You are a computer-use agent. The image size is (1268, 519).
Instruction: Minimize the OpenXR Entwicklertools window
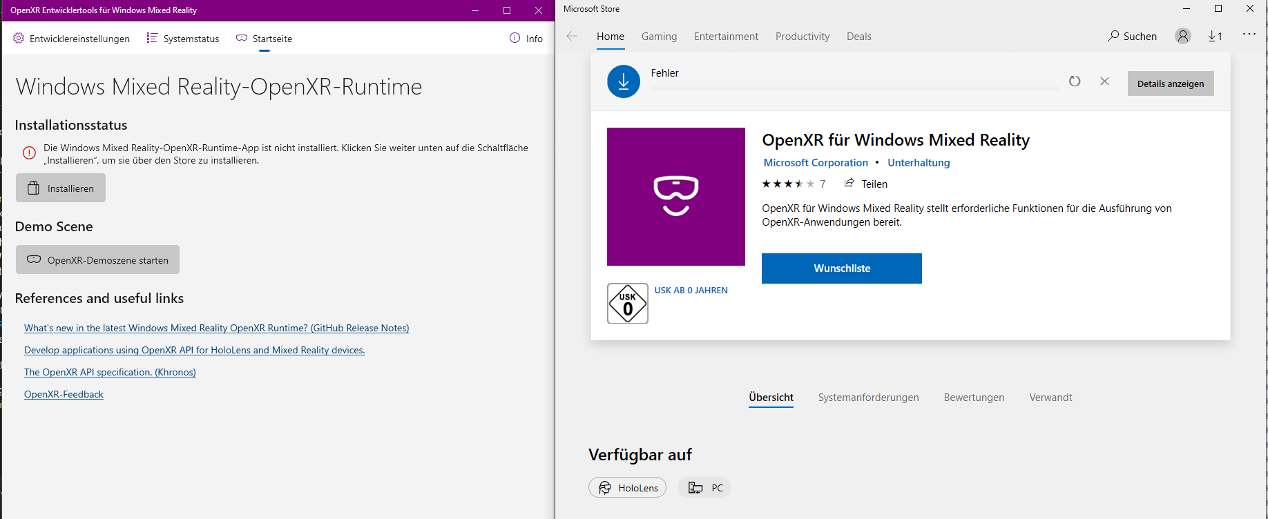[x=475, y=10]
